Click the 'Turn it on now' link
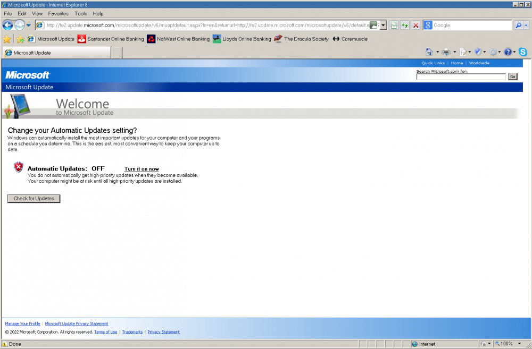 pos(142,169)
